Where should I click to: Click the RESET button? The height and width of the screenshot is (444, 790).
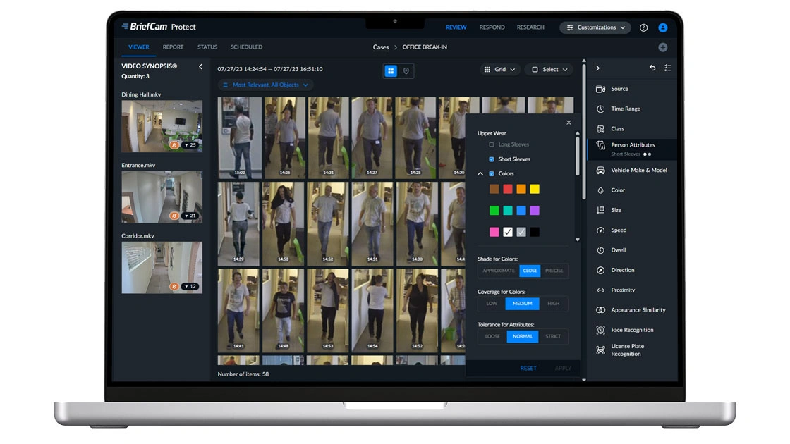click(528, 368)
